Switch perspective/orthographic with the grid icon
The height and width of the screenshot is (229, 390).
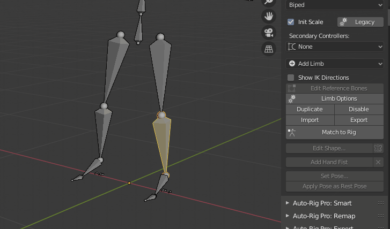tap(269, 49)
